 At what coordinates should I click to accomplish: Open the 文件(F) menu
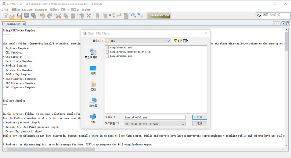tap(5, 10)
